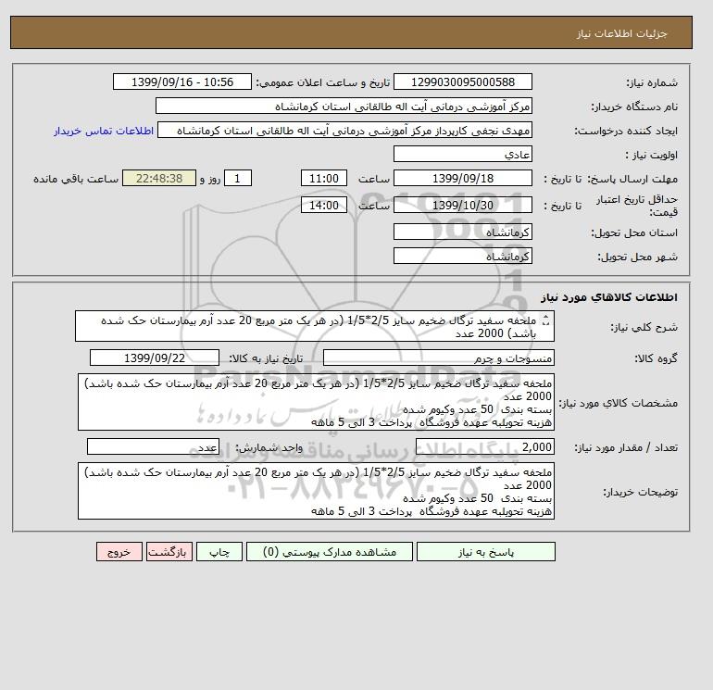The width and height of the screenshot is (713, 690).
Task: Click the چاپ print button
Action: pyautogui.click(x=219, y=552)
